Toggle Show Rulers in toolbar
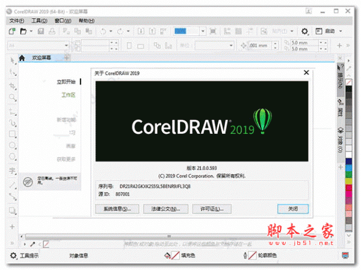Image resolution: width=361 pixels, height=270 pixels. coord(227,31)
